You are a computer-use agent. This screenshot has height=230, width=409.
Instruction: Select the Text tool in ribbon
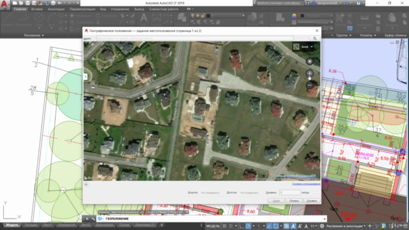point(144,19)
